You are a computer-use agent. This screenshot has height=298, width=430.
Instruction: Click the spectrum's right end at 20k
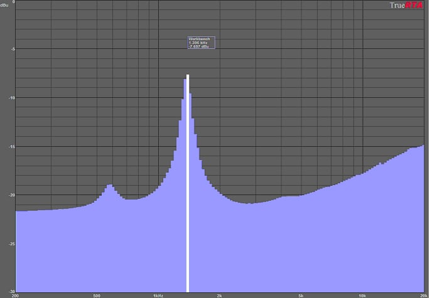(x=423, y=146)
